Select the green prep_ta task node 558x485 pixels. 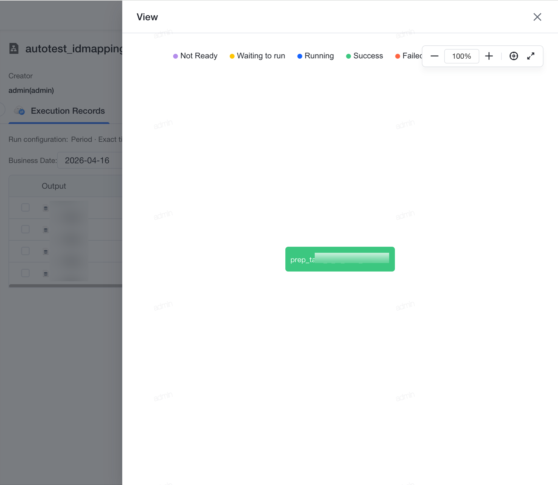[x=340, y=259]
